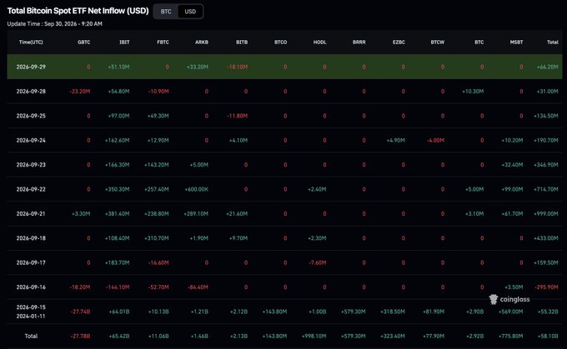567x349 pixels.
Task: Click the +346.90M total value
Action: [x=546, y=165]
